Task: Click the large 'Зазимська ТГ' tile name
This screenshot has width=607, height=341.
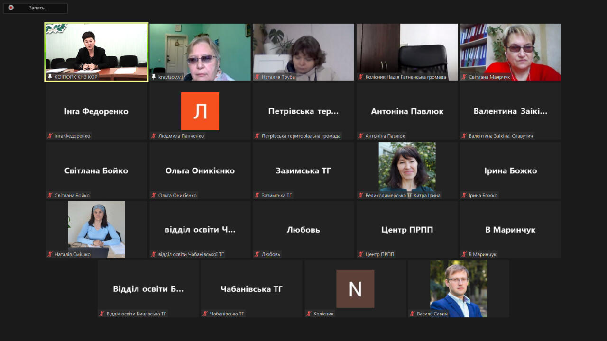Action: pyautogui.click(x=303, y=171)
